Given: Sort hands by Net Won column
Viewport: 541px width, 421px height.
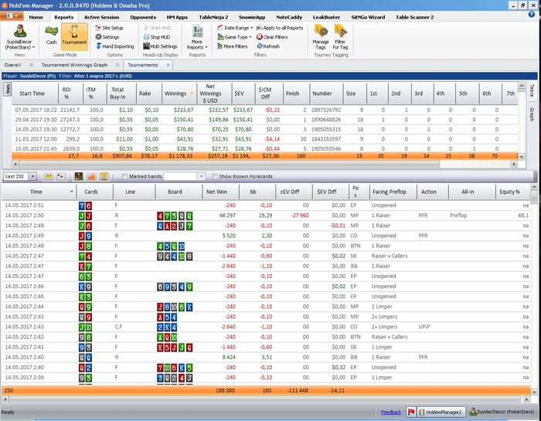Looking at the screenshot, I should 220,192.
